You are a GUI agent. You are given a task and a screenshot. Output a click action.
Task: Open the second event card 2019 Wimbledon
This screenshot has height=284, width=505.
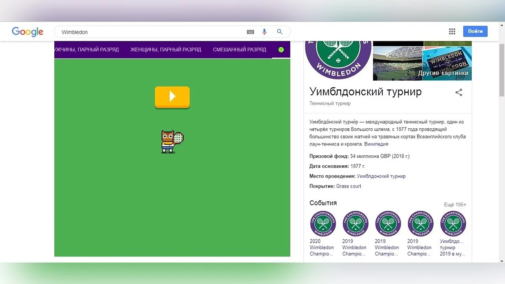pos(355,234)
